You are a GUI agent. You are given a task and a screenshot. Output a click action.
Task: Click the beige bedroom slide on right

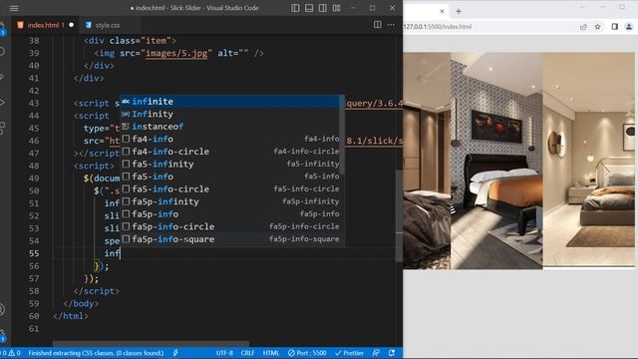click(589, 160)
